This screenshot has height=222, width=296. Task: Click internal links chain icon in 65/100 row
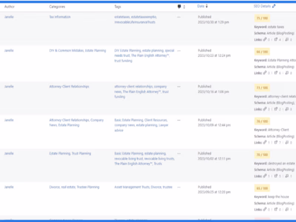(x=265, y=209)
